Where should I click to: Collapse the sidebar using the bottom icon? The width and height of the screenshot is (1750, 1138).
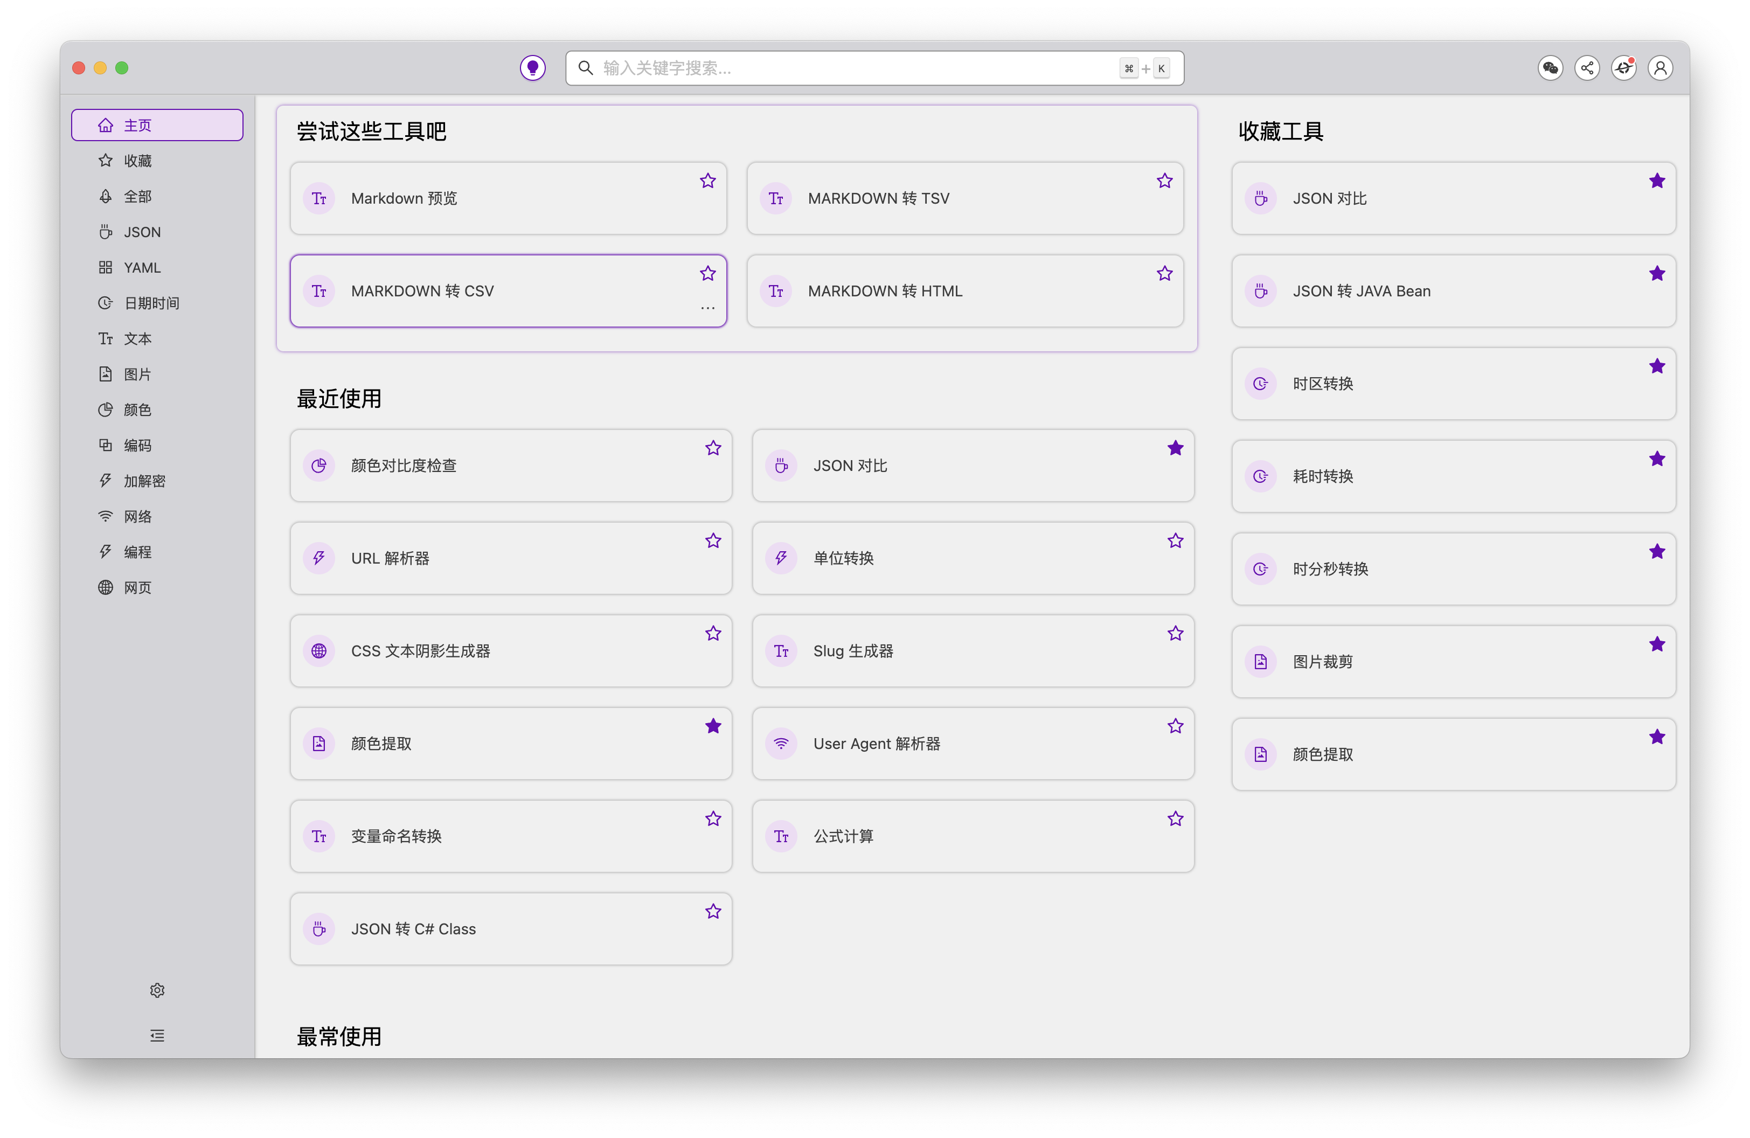(x=157, y=1035)
